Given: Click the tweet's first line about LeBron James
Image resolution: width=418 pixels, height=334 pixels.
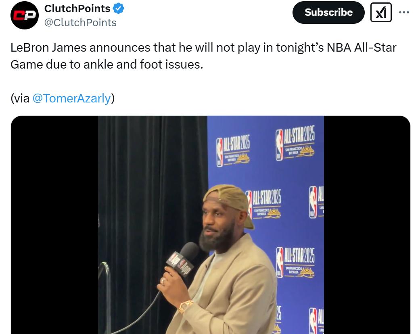Looking at the screenshot, I should point(203,48).
